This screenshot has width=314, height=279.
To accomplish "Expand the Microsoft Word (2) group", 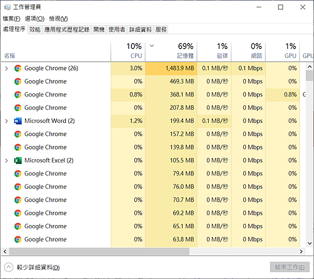I will [x=6, y=121].
